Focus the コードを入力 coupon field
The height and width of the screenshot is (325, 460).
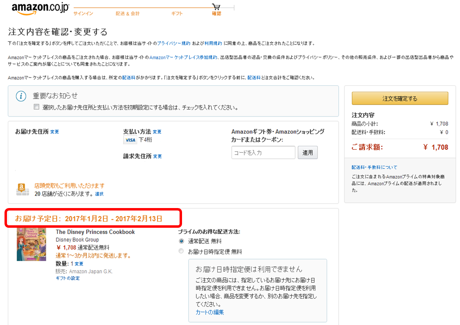point(263,153)
